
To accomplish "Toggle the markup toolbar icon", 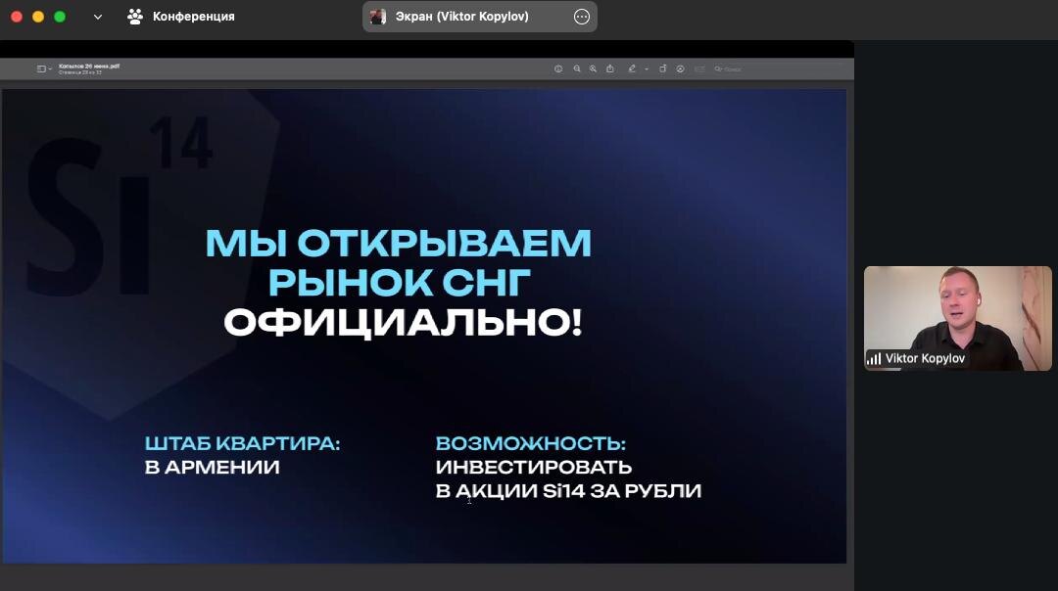I will tap(680, 68).
